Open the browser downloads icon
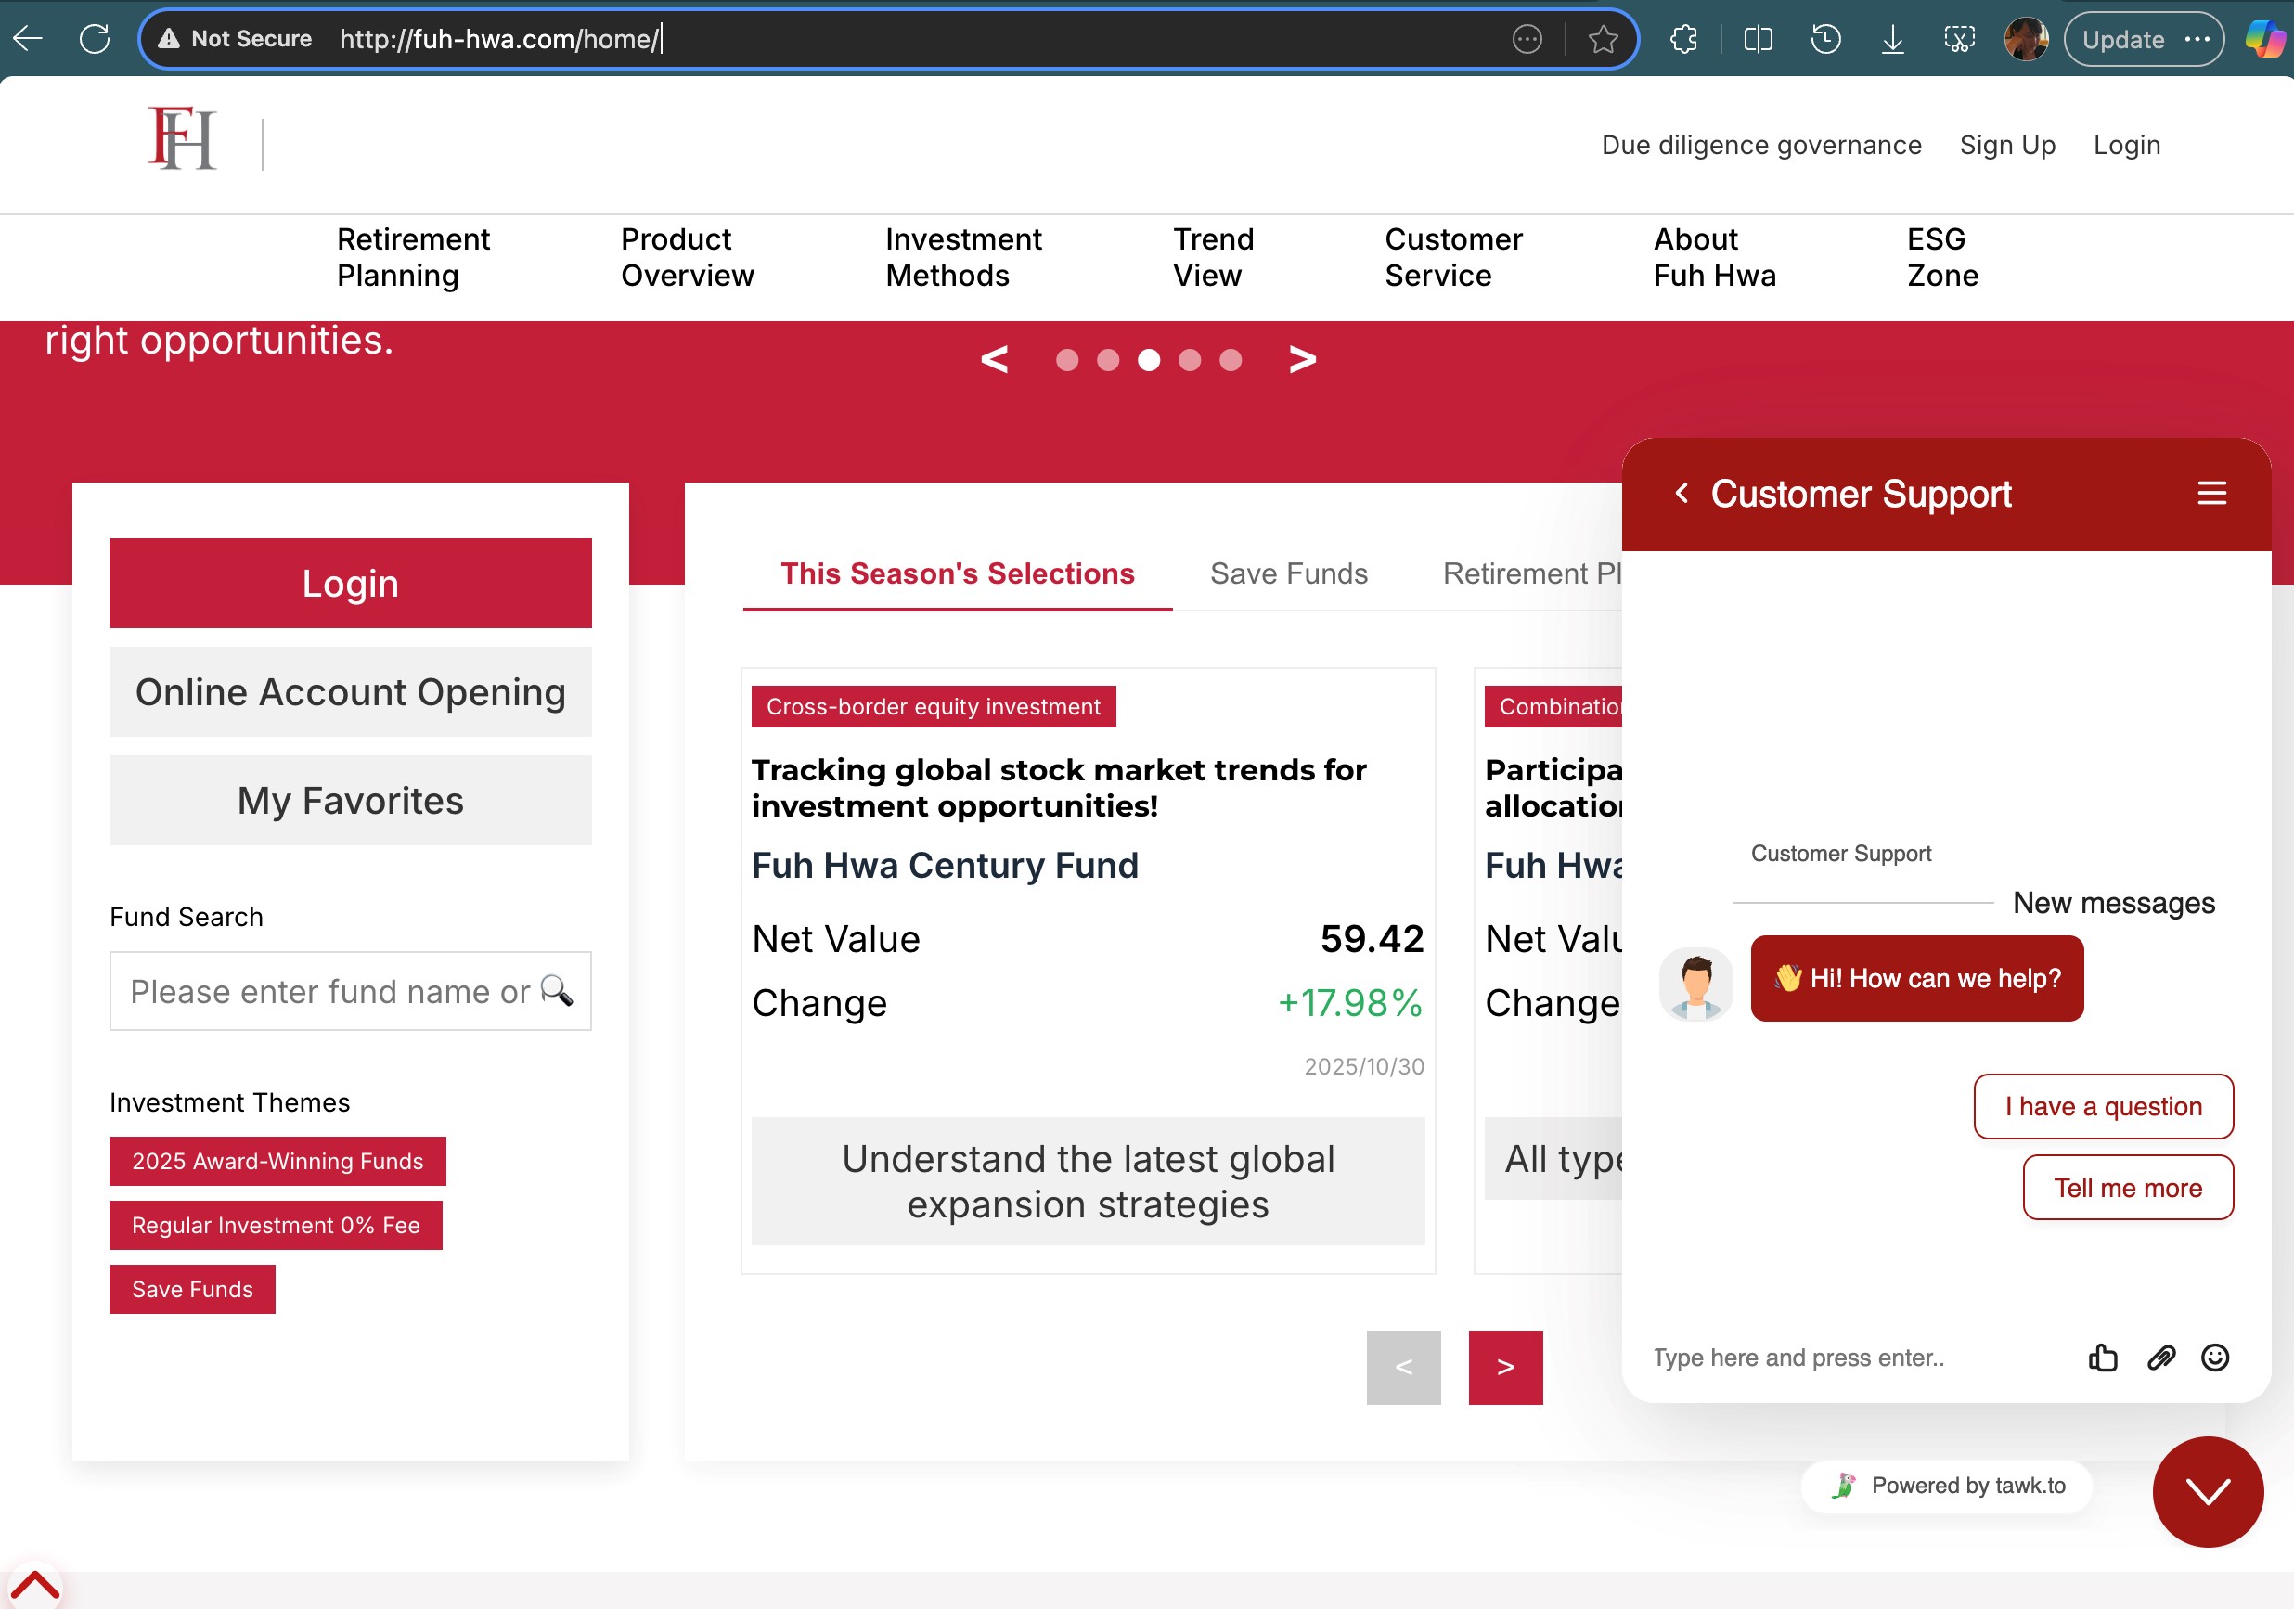This screenshot has height=1609, width=2294. [x=1892, y=39]
